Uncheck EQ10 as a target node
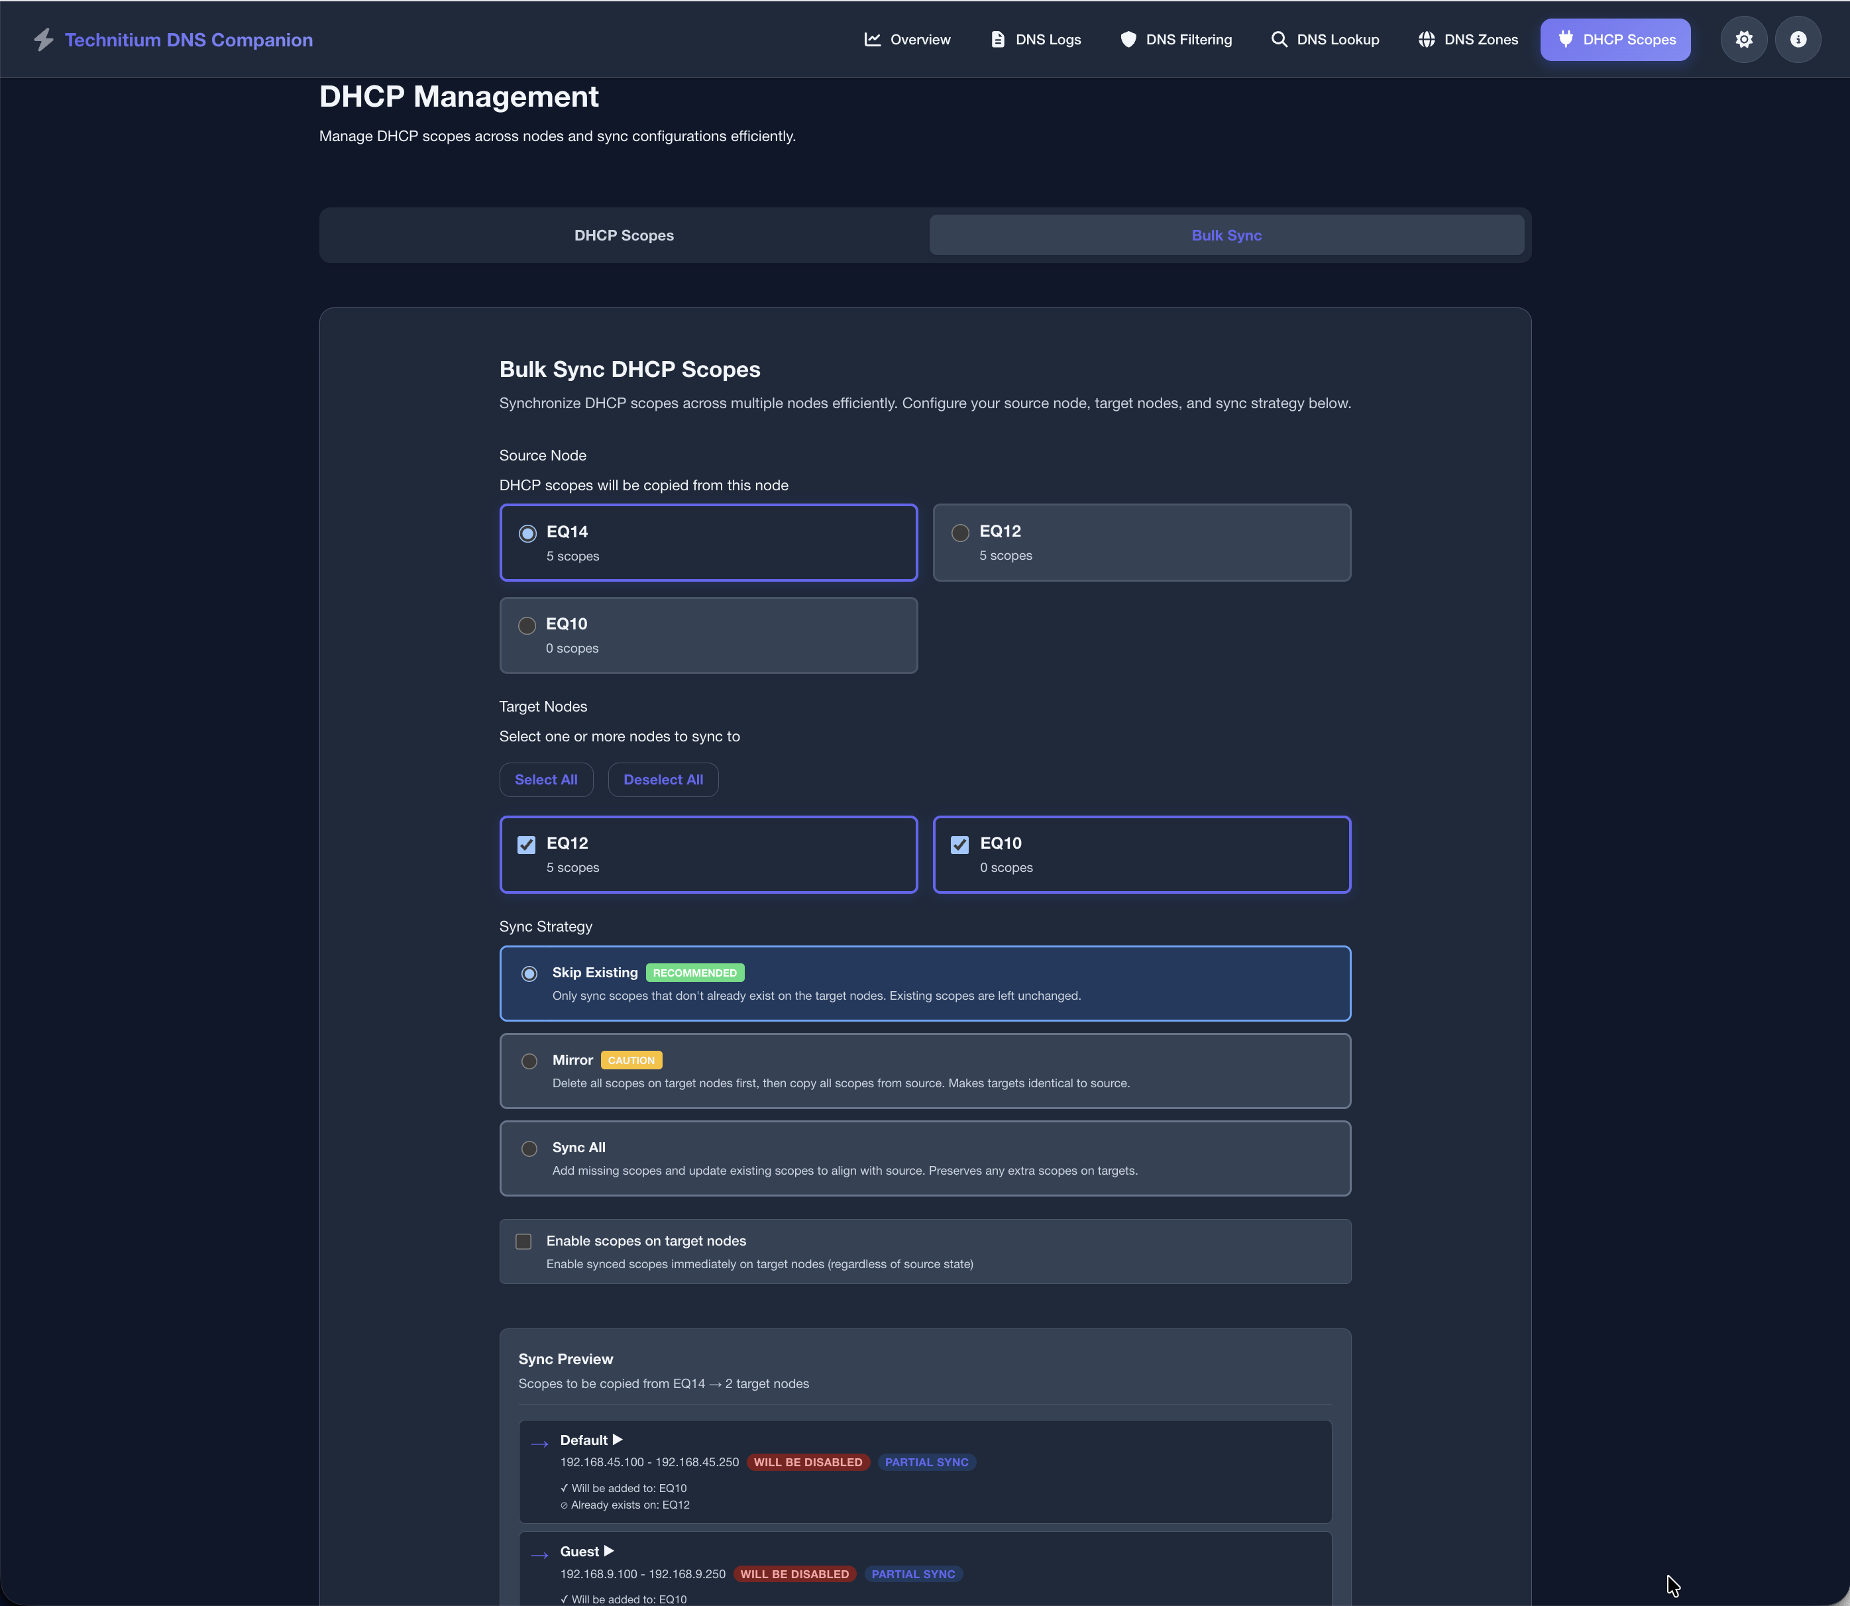The width and height of the screenshot is (1850, 1606). (960, 844)
